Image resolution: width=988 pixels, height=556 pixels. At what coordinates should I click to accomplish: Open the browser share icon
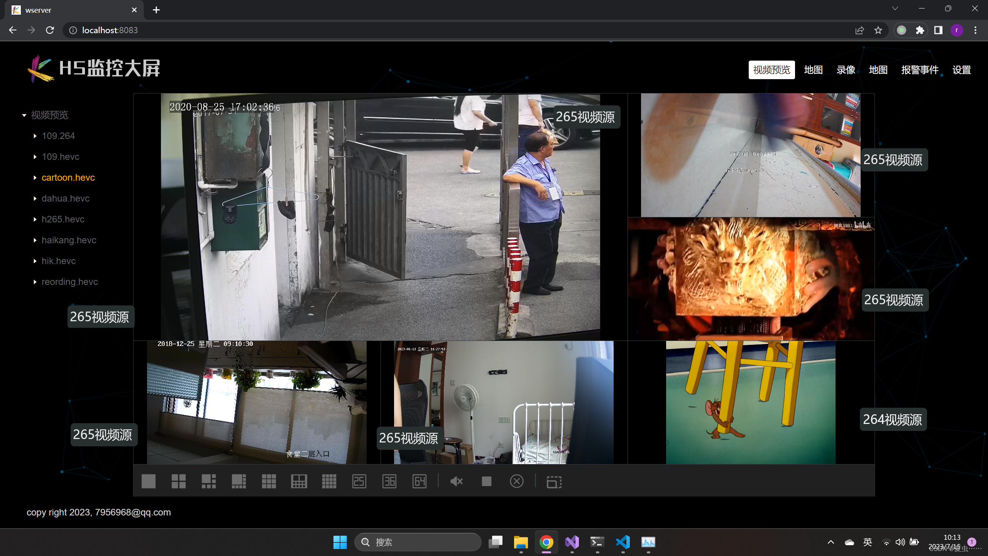point(859,30)
